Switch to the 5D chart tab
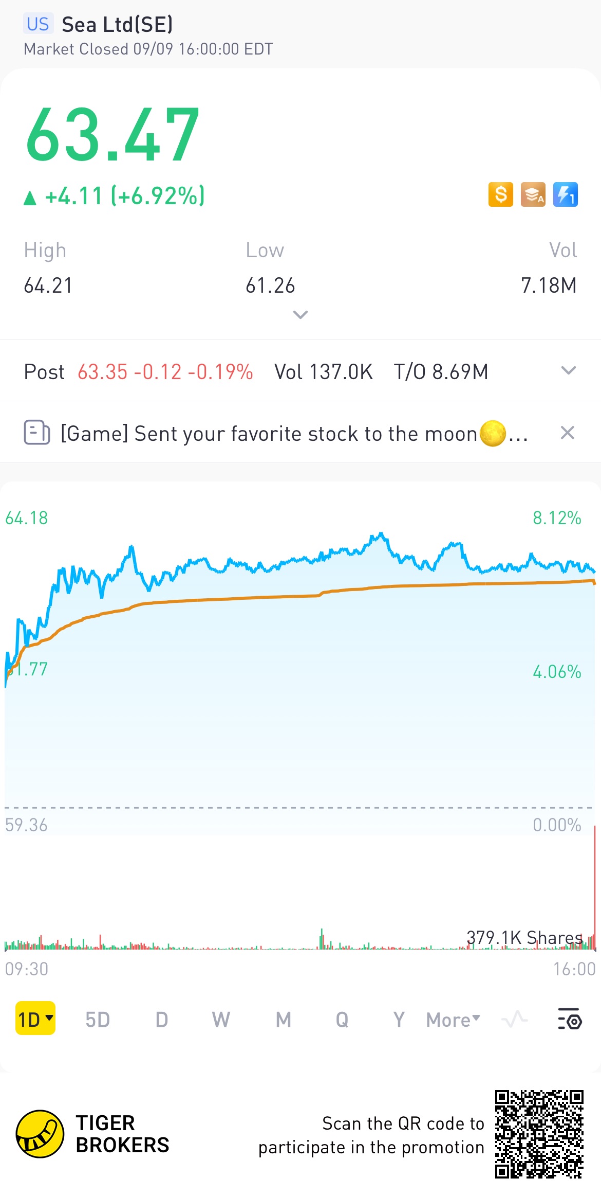The width and height of the screenshot is (601, 1196). pyautogui.click(x=98, y=1020)
